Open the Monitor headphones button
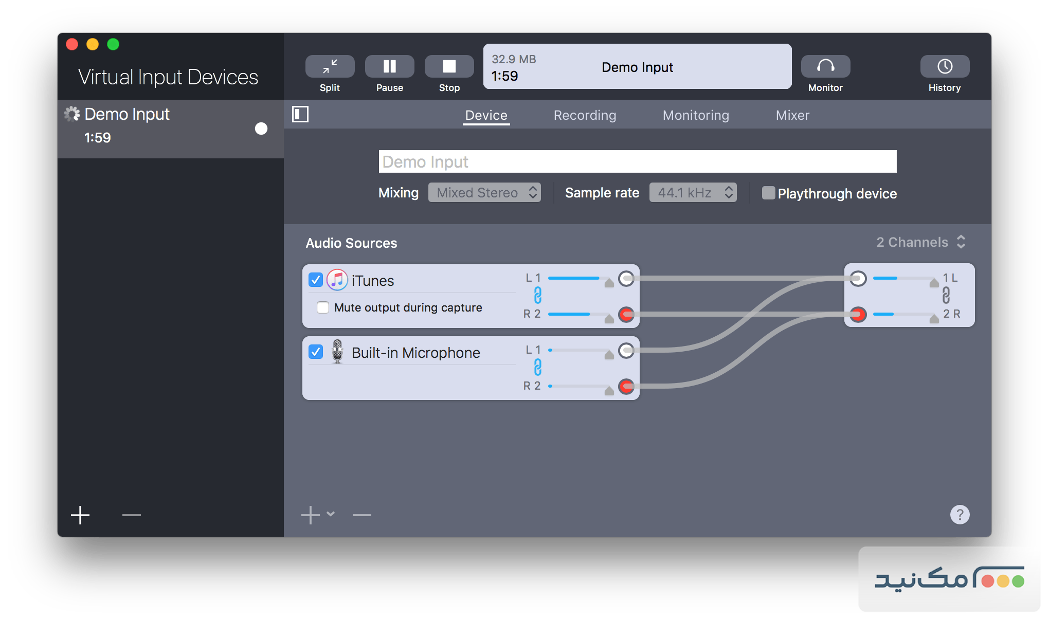The image size is (1049, 619). pos(825,67)
